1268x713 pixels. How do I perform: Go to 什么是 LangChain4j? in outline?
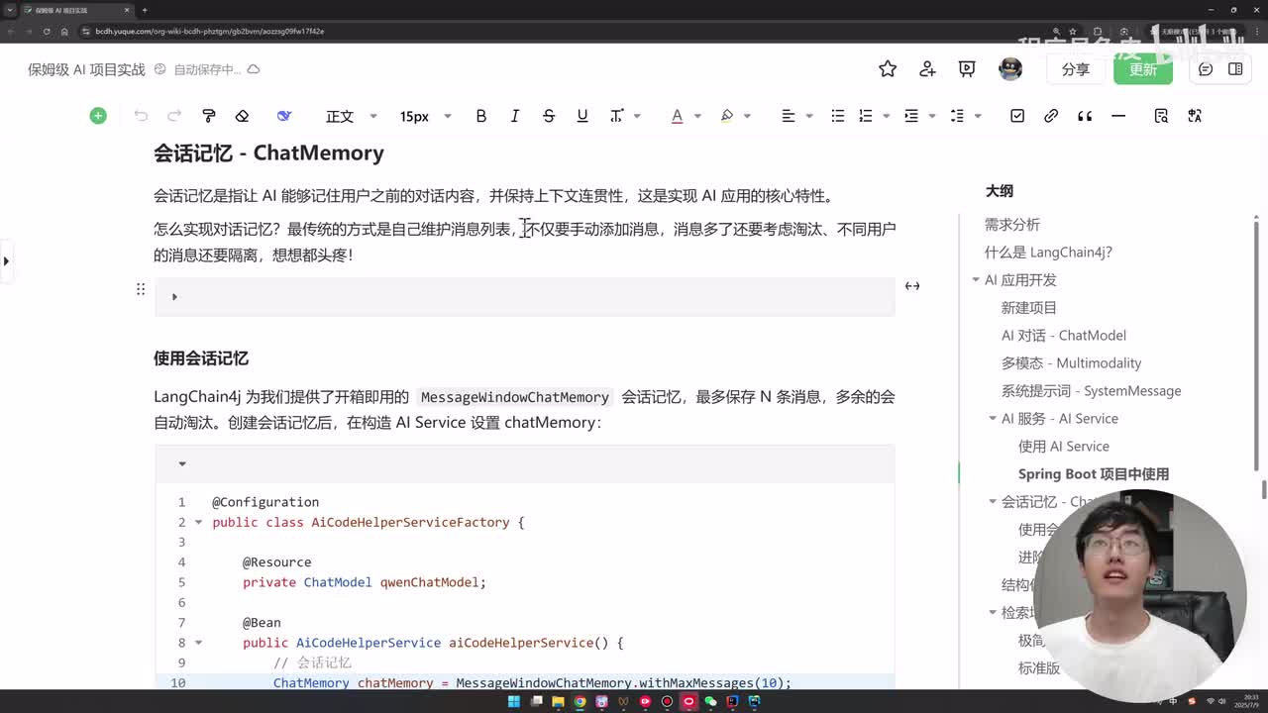coord(1048,253)
